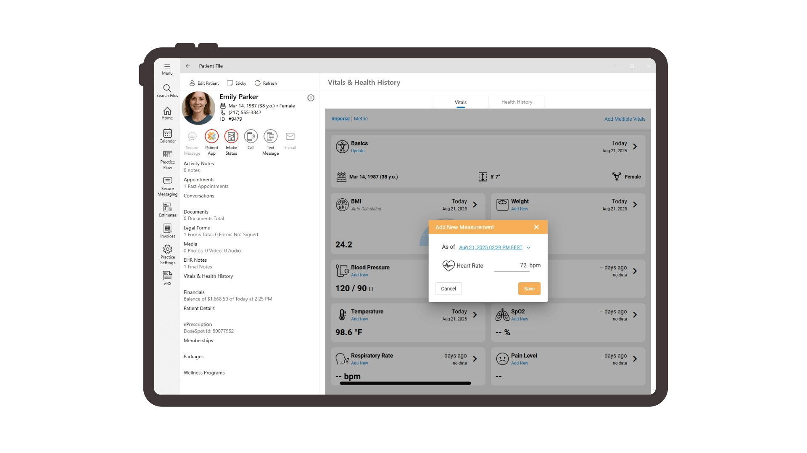Click Update under Basics
Viewport: 807px width, 453px height.
click(x=358, y=151)
